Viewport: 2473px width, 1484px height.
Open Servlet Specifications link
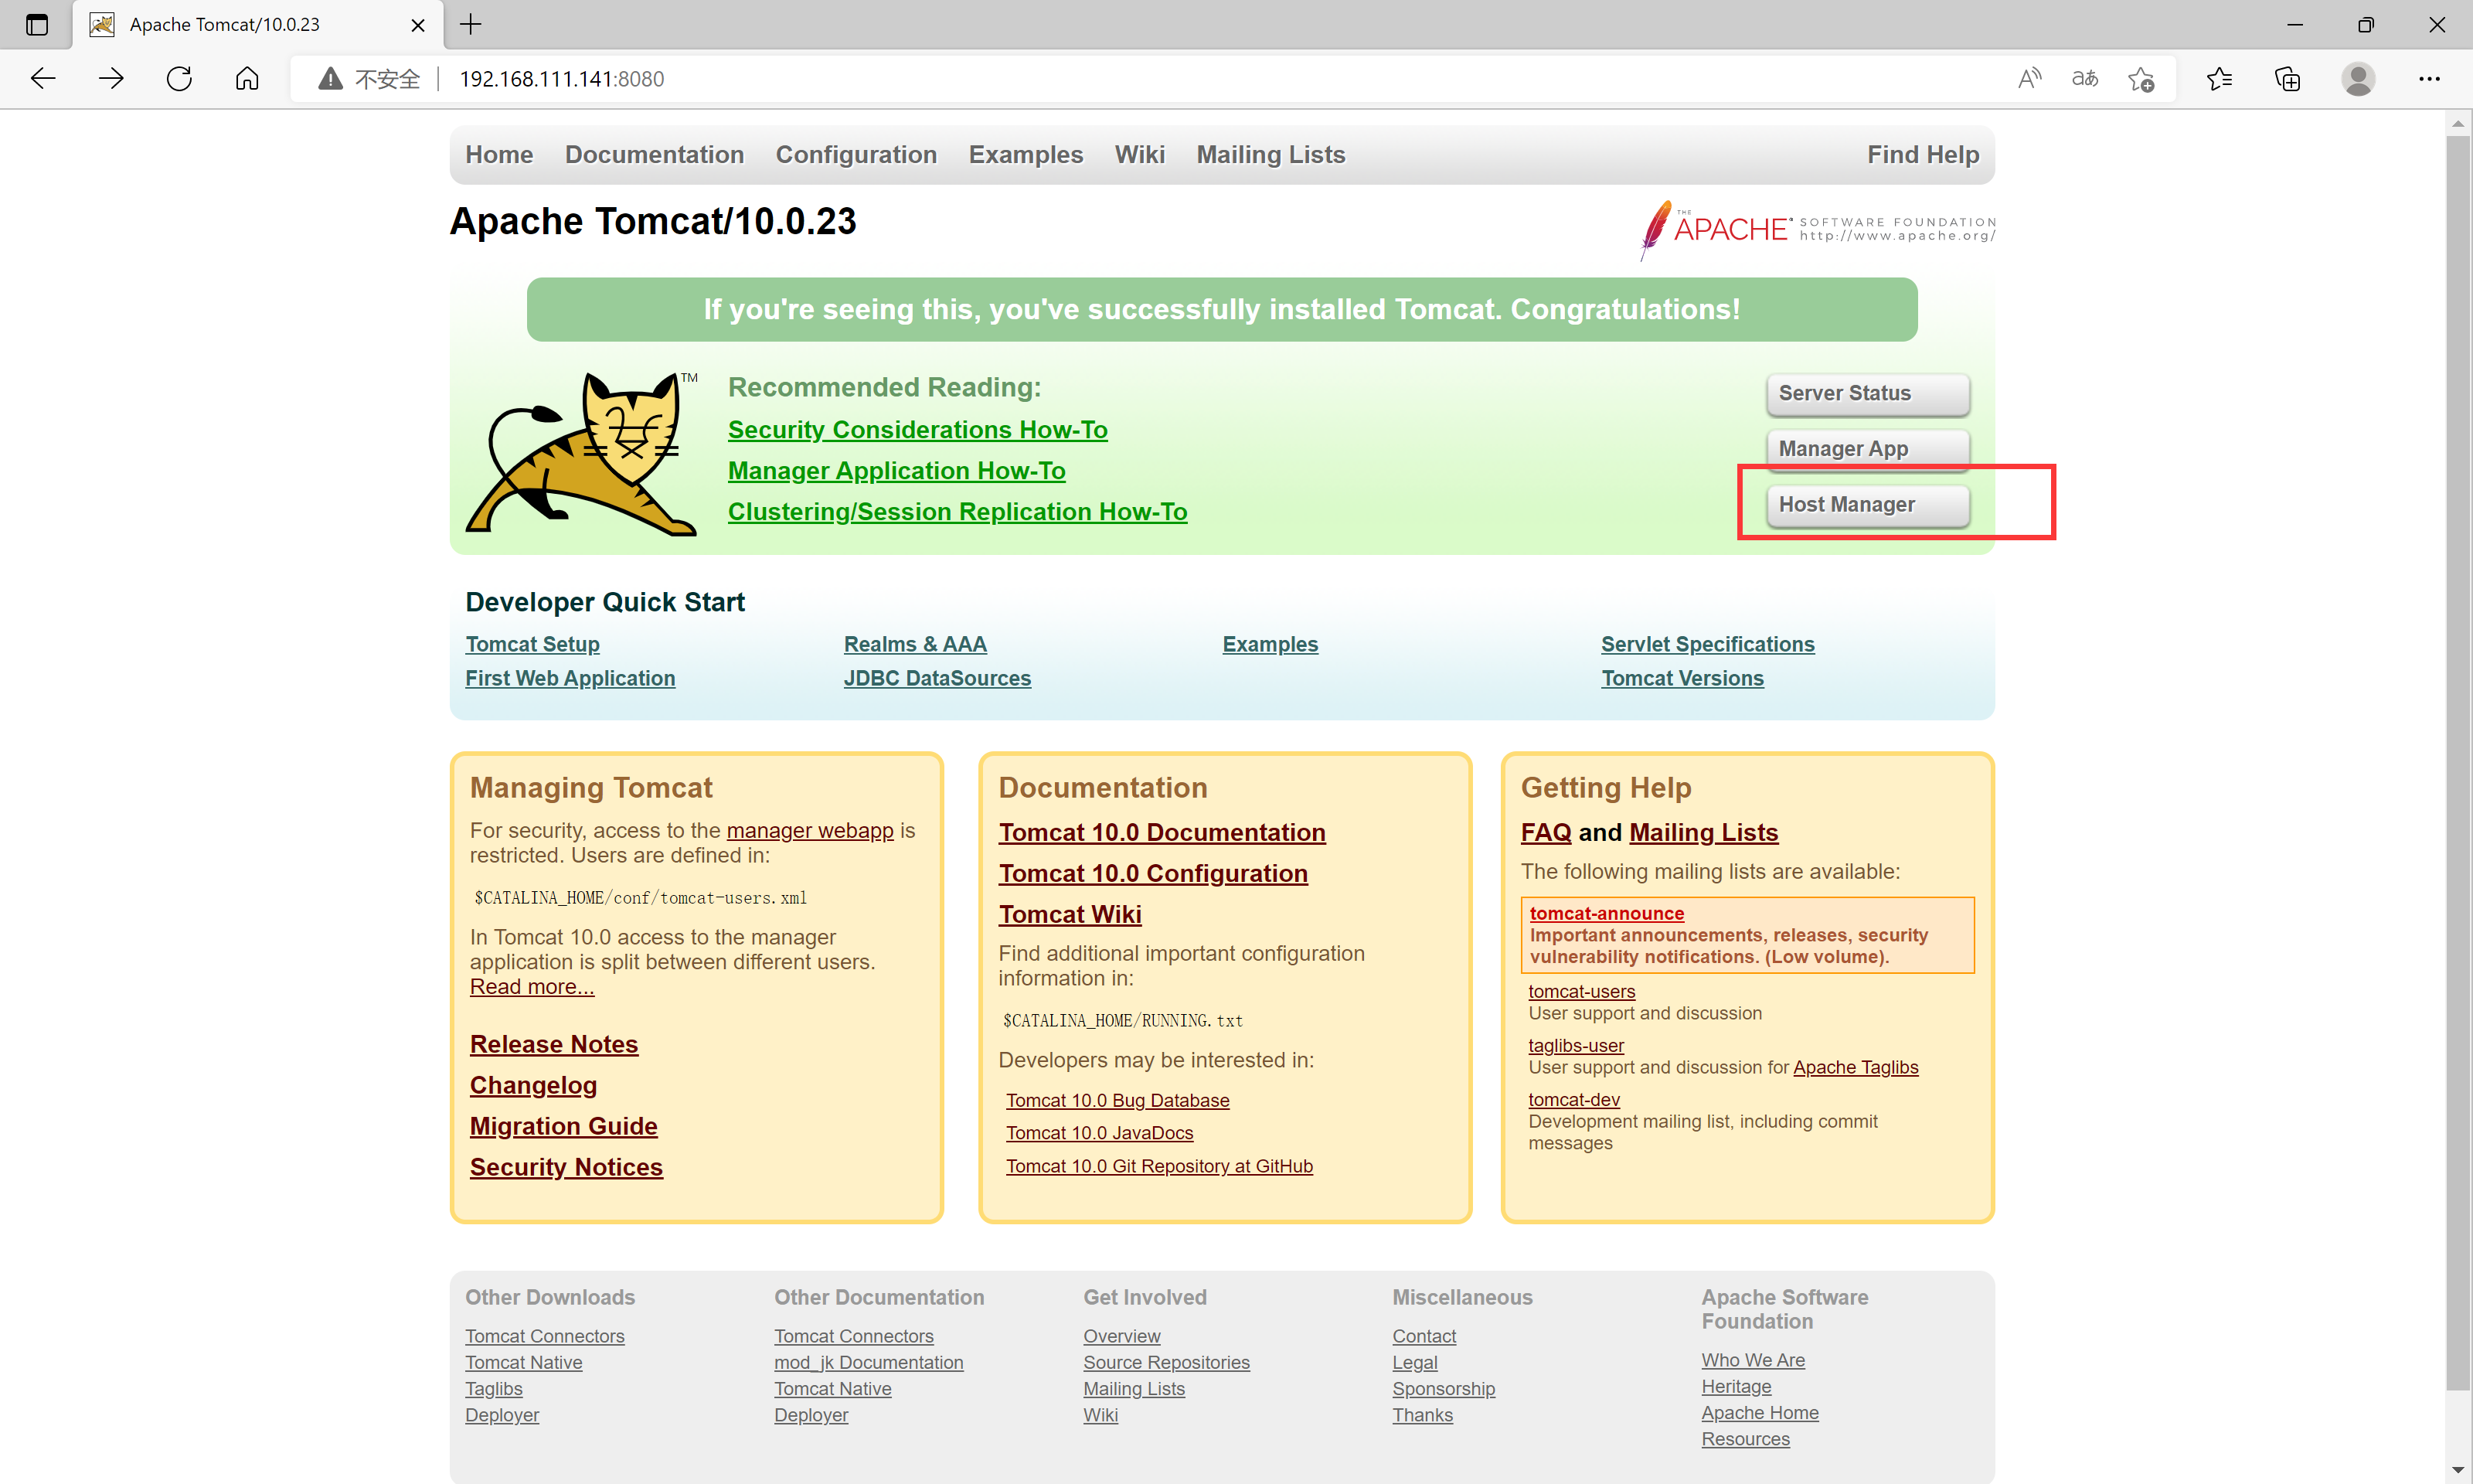pyautogui.click(x=1707, y=645)
